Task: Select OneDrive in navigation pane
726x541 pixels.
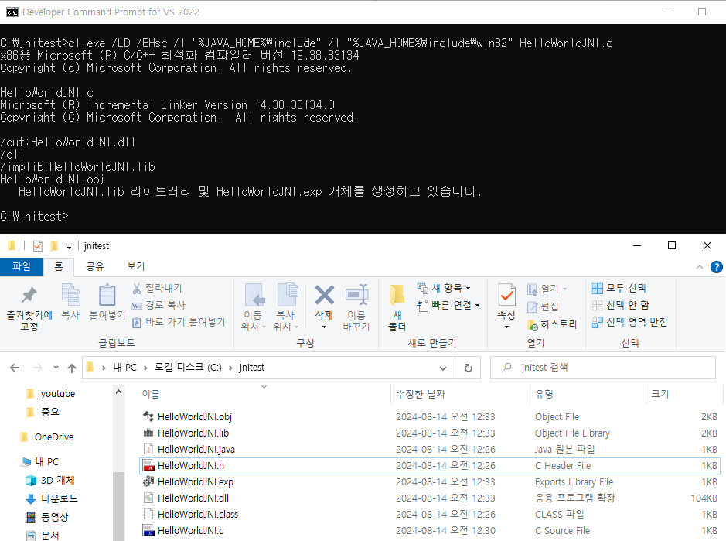Action: tap(53, 437)
